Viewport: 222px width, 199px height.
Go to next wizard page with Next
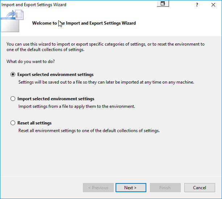pos(130,187)
